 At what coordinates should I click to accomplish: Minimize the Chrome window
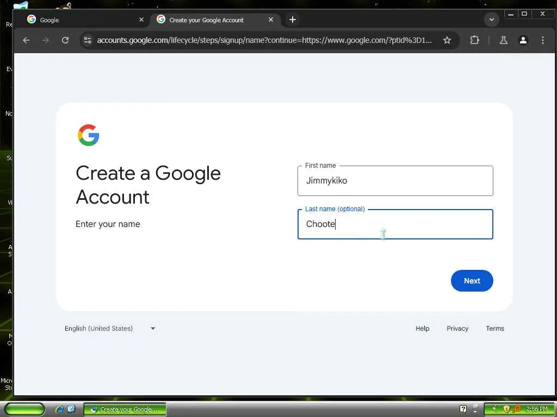[510, 14]
